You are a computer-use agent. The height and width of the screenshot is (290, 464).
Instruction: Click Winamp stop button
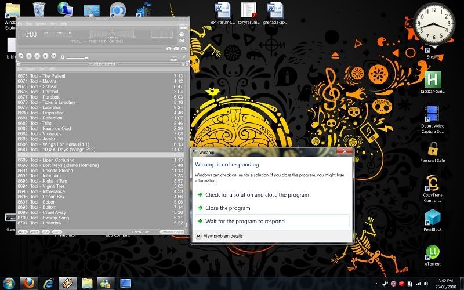point(45,56)
